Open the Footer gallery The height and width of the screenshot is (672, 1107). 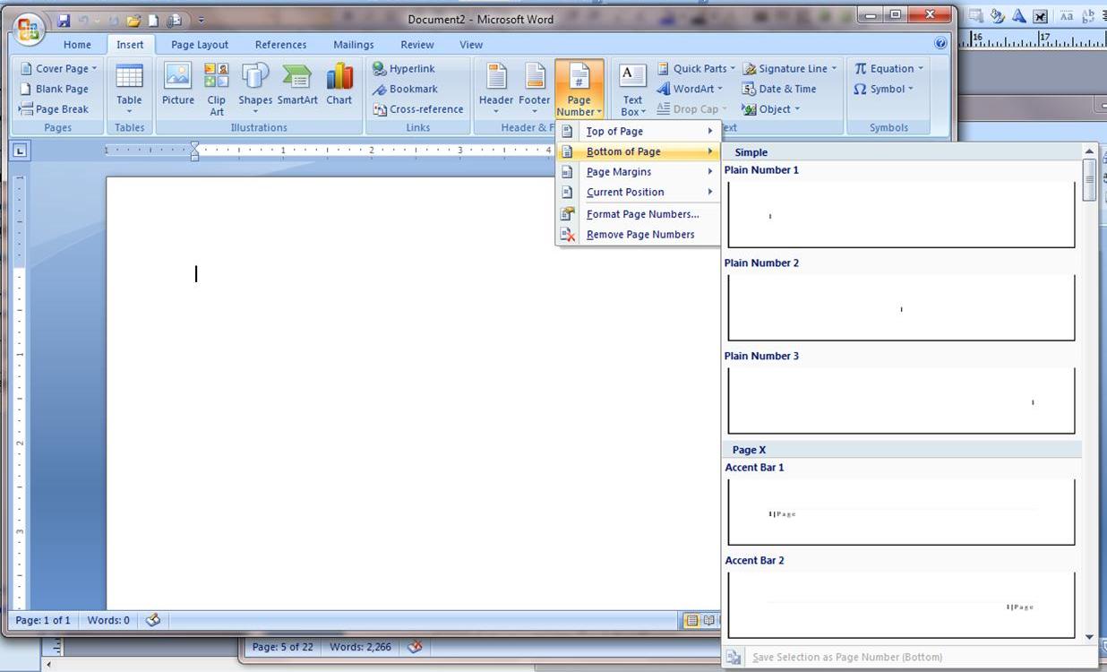[535, 89]
